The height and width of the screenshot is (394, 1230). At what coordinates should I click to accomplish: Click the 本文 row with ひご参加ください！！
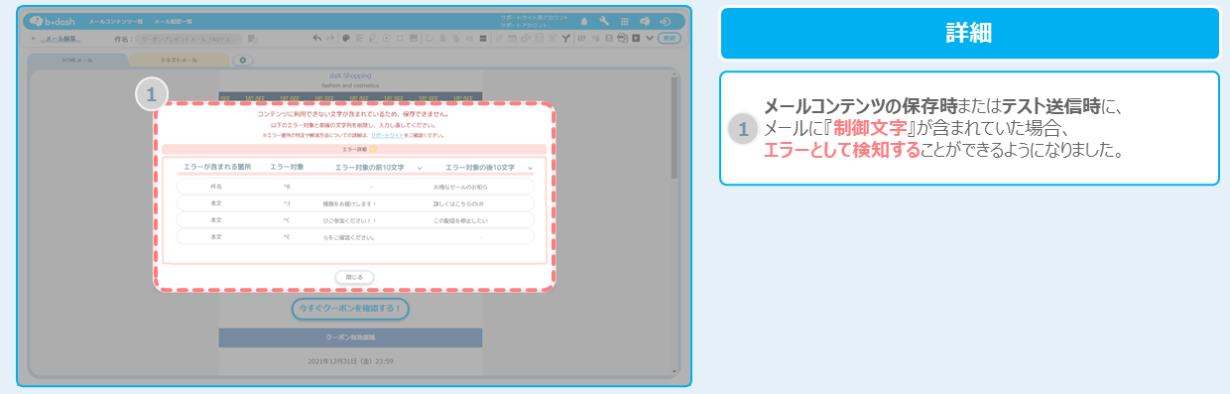tap(355, 220)
